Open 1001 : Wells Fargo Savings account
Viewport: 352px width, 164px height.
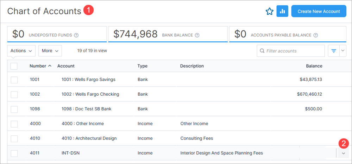[88, 79]
